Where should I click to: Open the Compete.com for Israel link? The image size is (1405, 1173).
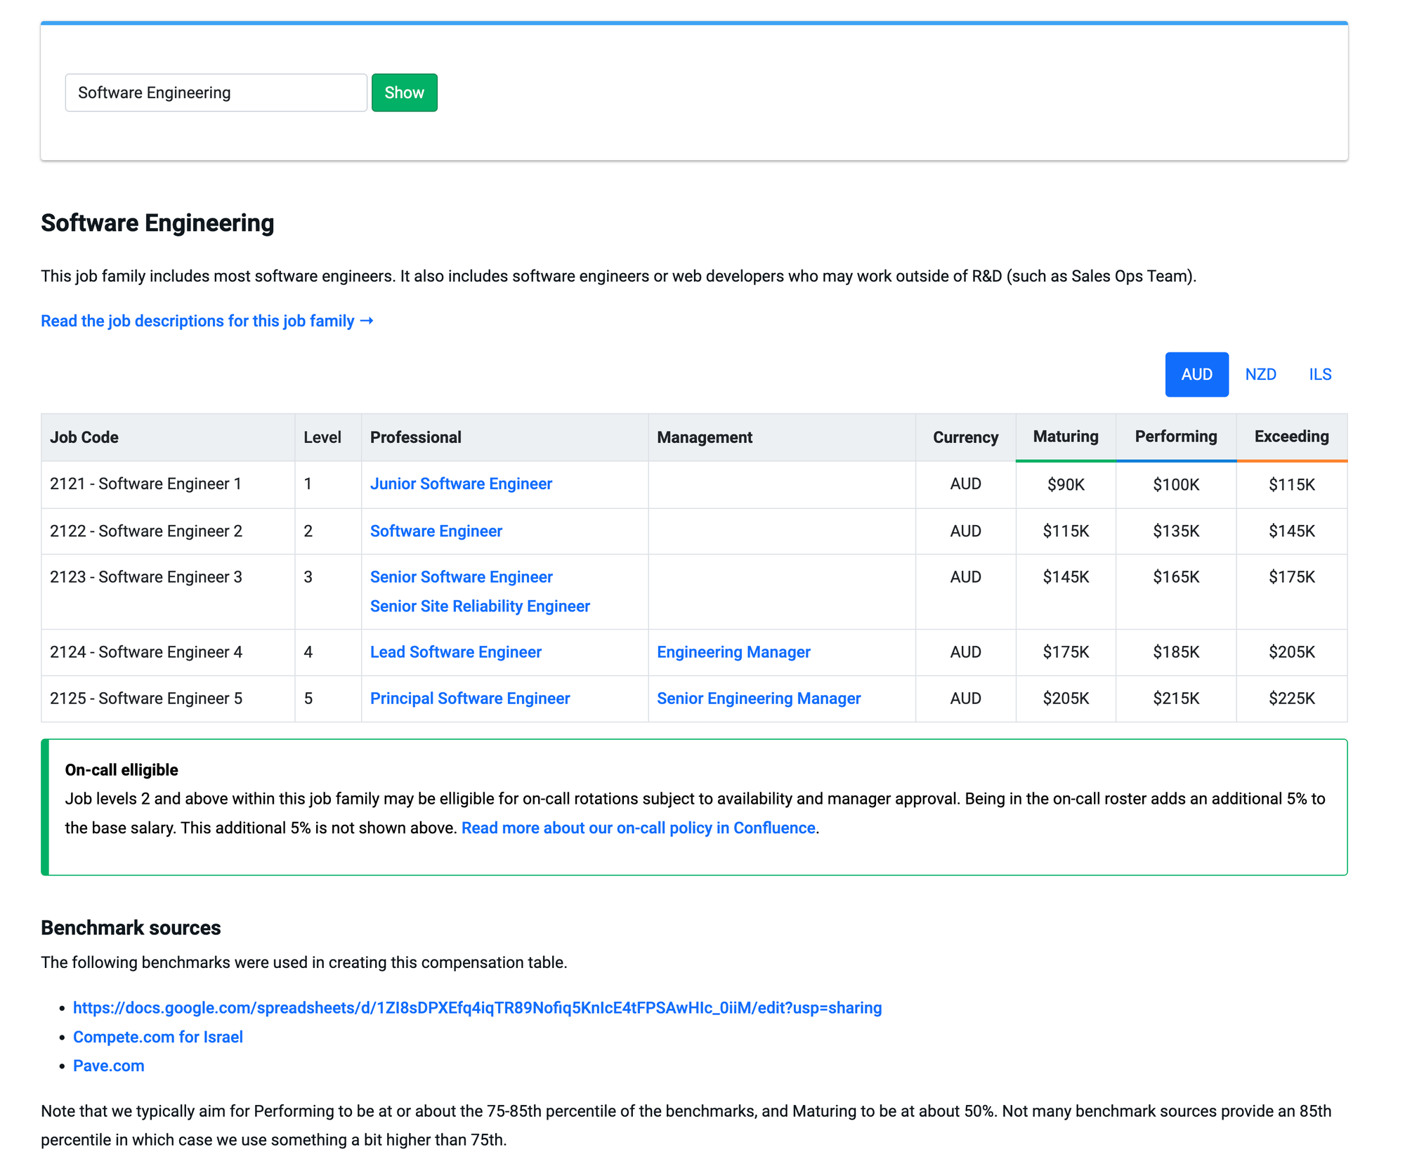tap(157, 1037)
